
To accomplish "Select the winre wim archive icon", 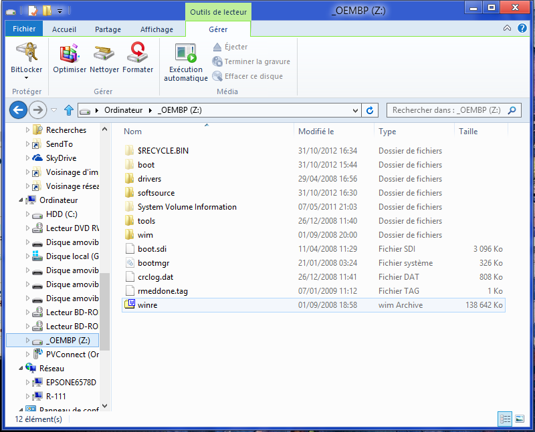I will pos(130,304).
